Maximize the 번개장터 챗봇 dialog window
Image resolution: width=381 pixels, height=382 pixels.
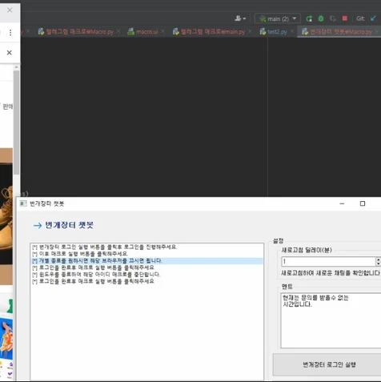(x=363, y=203)
